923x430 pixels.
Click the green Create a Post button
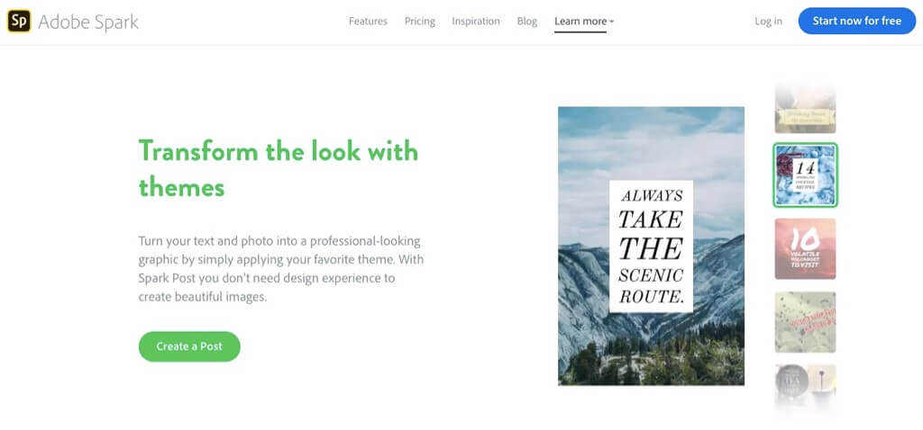[189, 346]
